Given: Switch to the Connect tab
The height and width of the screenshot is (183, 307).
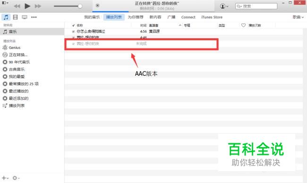Looking at the screenshot, I should point(188,17).
